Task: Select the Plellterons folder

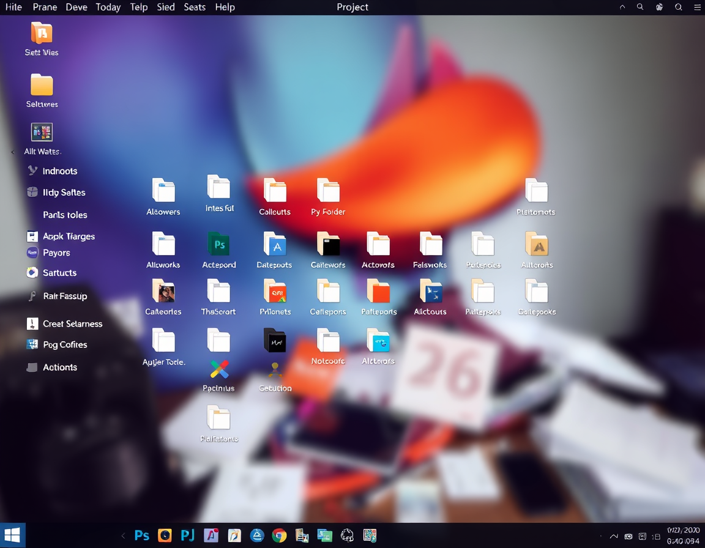Action: [219, 417]
